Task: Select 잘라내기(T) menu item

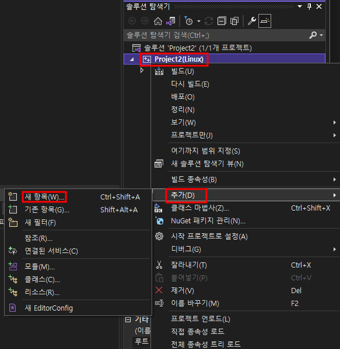Action: click(246, 265)
